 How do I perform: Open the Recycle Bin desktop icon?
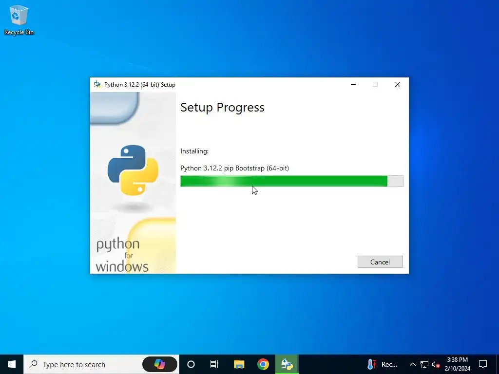[19, 19]
